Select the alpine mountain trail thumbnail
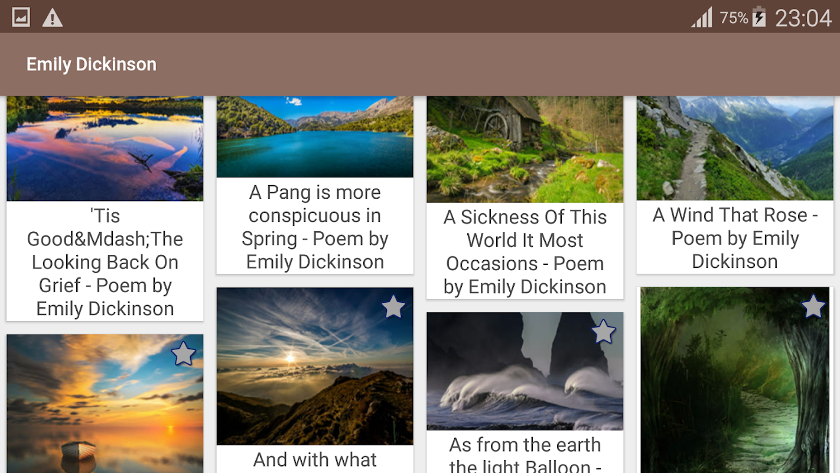 click(735, 148)
